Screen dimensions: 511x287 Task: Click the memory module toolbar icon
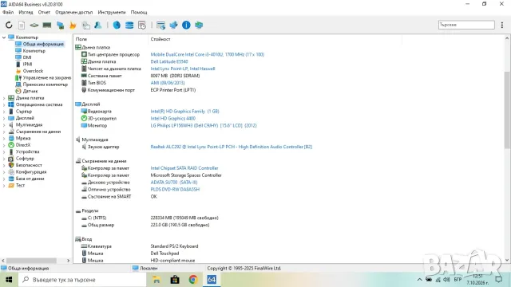click(47, 25)
